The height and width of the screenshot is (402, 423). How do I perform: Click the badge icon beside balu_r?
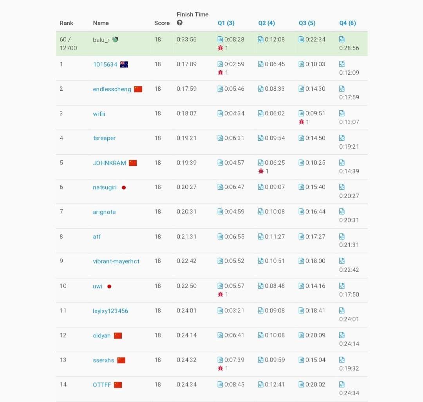point(115,39)
